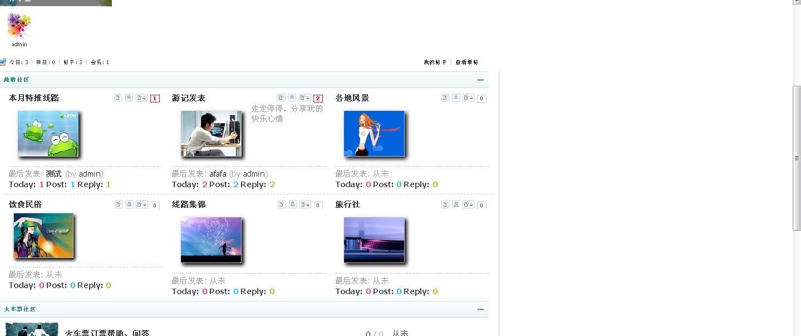Click the new topic icon beside 本月特推线路

click(118, 97)
